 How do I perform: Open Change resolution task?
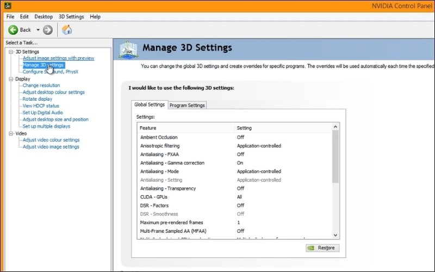coord(41,85)
